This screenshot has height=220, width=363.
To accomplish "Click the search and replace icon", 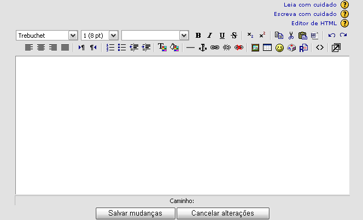I will point(303,48).
